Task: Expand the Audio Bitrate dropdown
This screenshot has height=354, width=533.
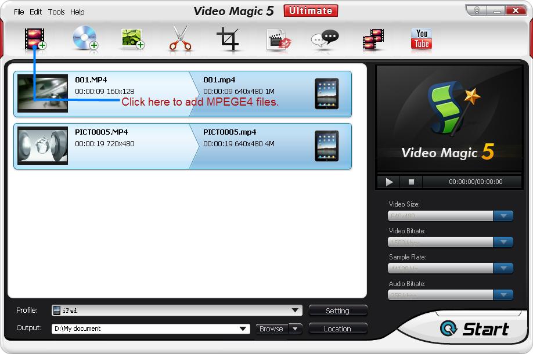Action: (503, 295)
